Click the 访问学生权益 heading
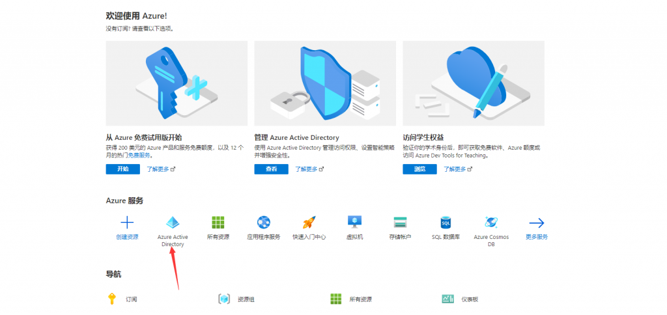 point(423,138)
